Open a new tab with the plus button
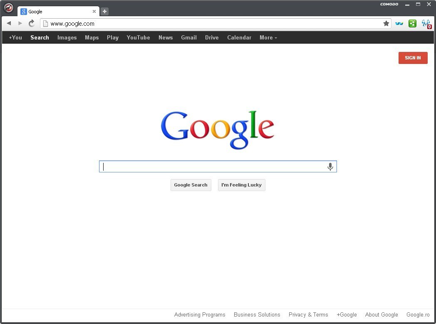This screenshot has width=436, height=324. tap(104, 11)
